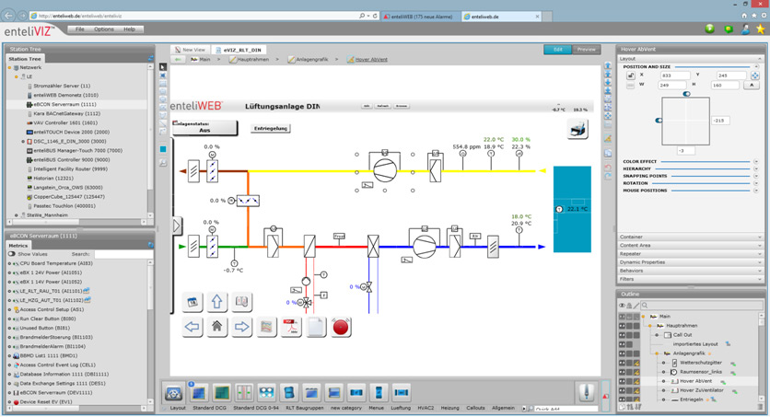Toggle visibility of Main in Outline
The image size is (770, 417).
623,317
